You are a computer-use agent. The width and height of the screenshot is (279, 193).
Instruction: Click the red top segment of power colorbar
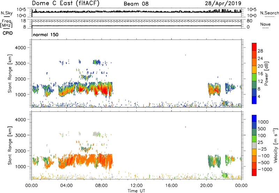[x=254, y=47]
